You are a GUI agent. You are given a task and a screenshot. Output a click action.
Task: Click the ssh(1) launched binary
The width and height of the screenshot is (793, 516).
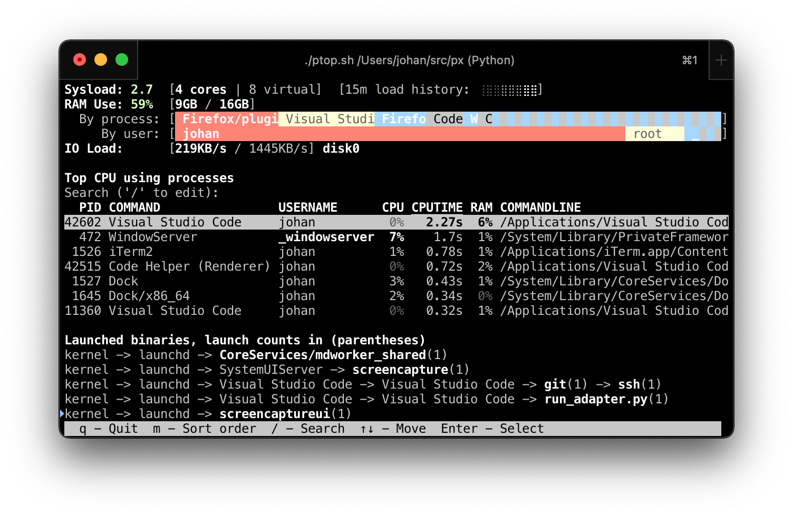(640, 384)
